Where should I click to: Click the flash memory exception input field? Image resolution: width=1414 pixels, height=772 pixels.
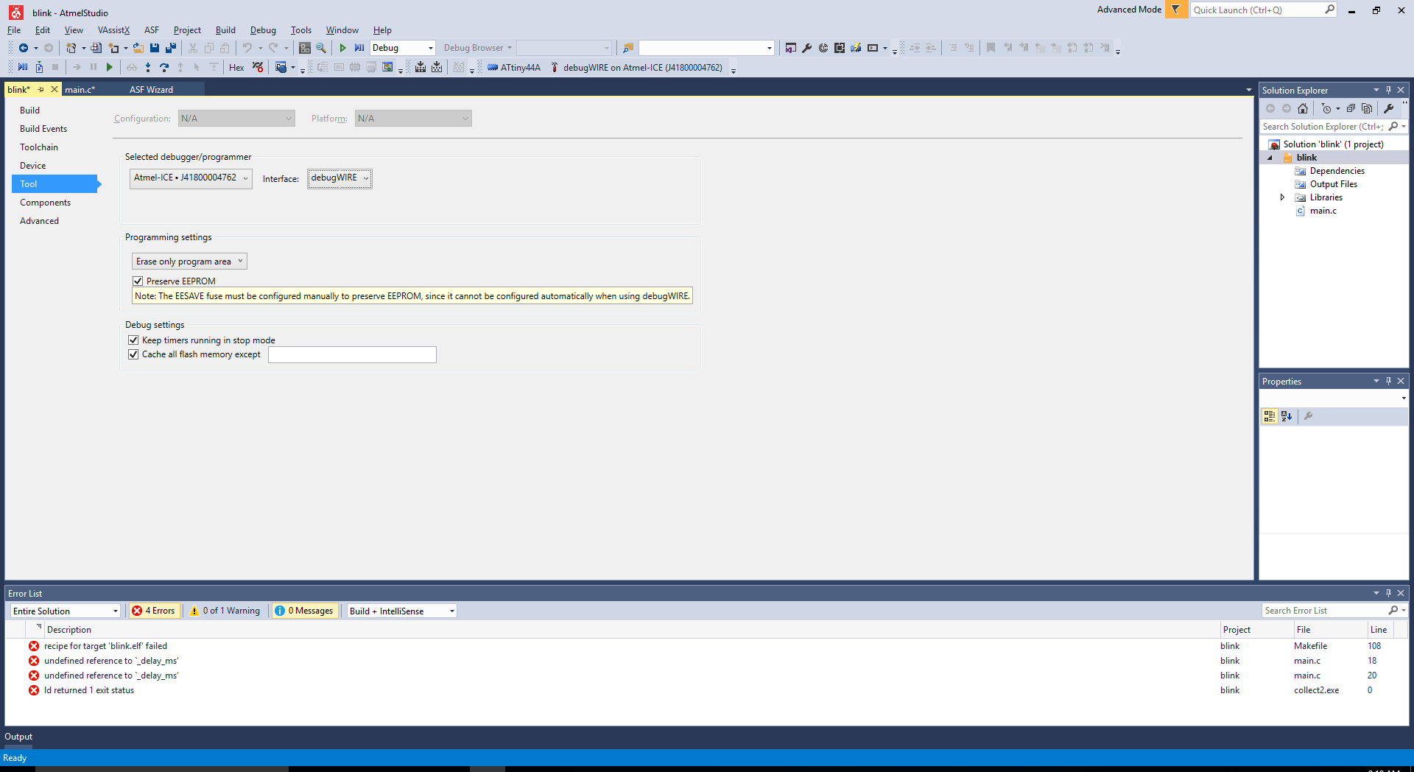tap(352, 354)
